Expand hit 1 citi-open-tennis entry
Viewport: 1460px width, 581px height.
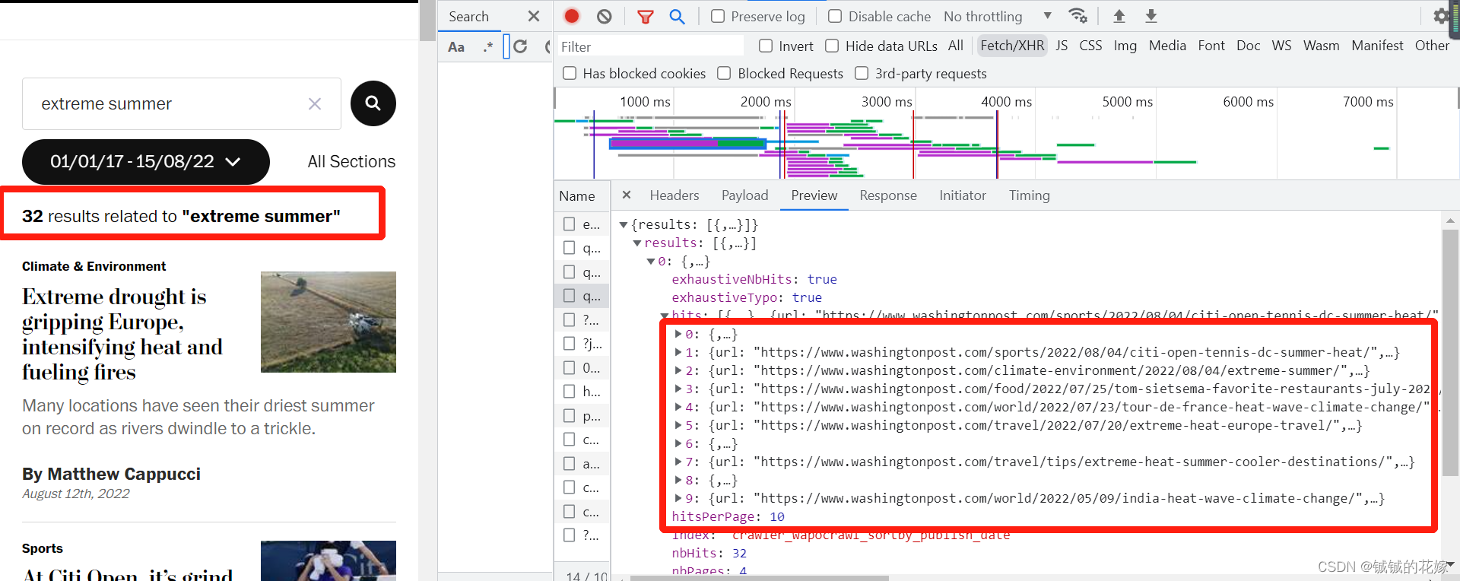678,352
